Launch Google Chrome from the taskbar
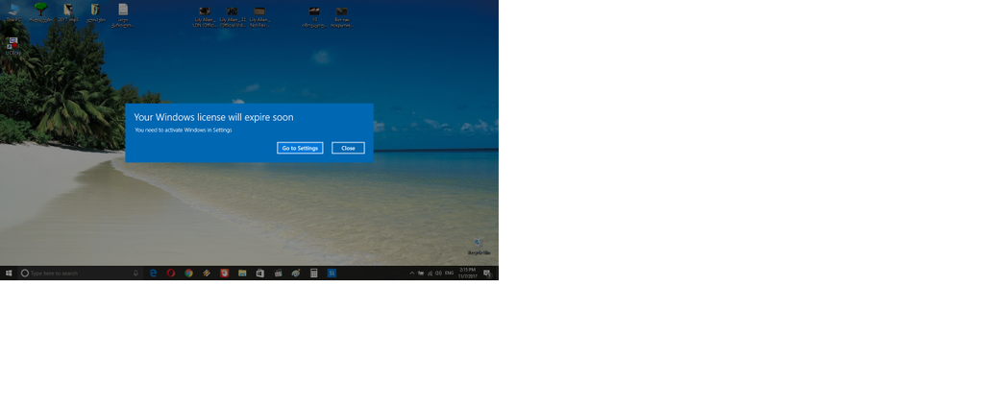Image resolution: width=984 pixels, height=405 pixels. (189, 274)
